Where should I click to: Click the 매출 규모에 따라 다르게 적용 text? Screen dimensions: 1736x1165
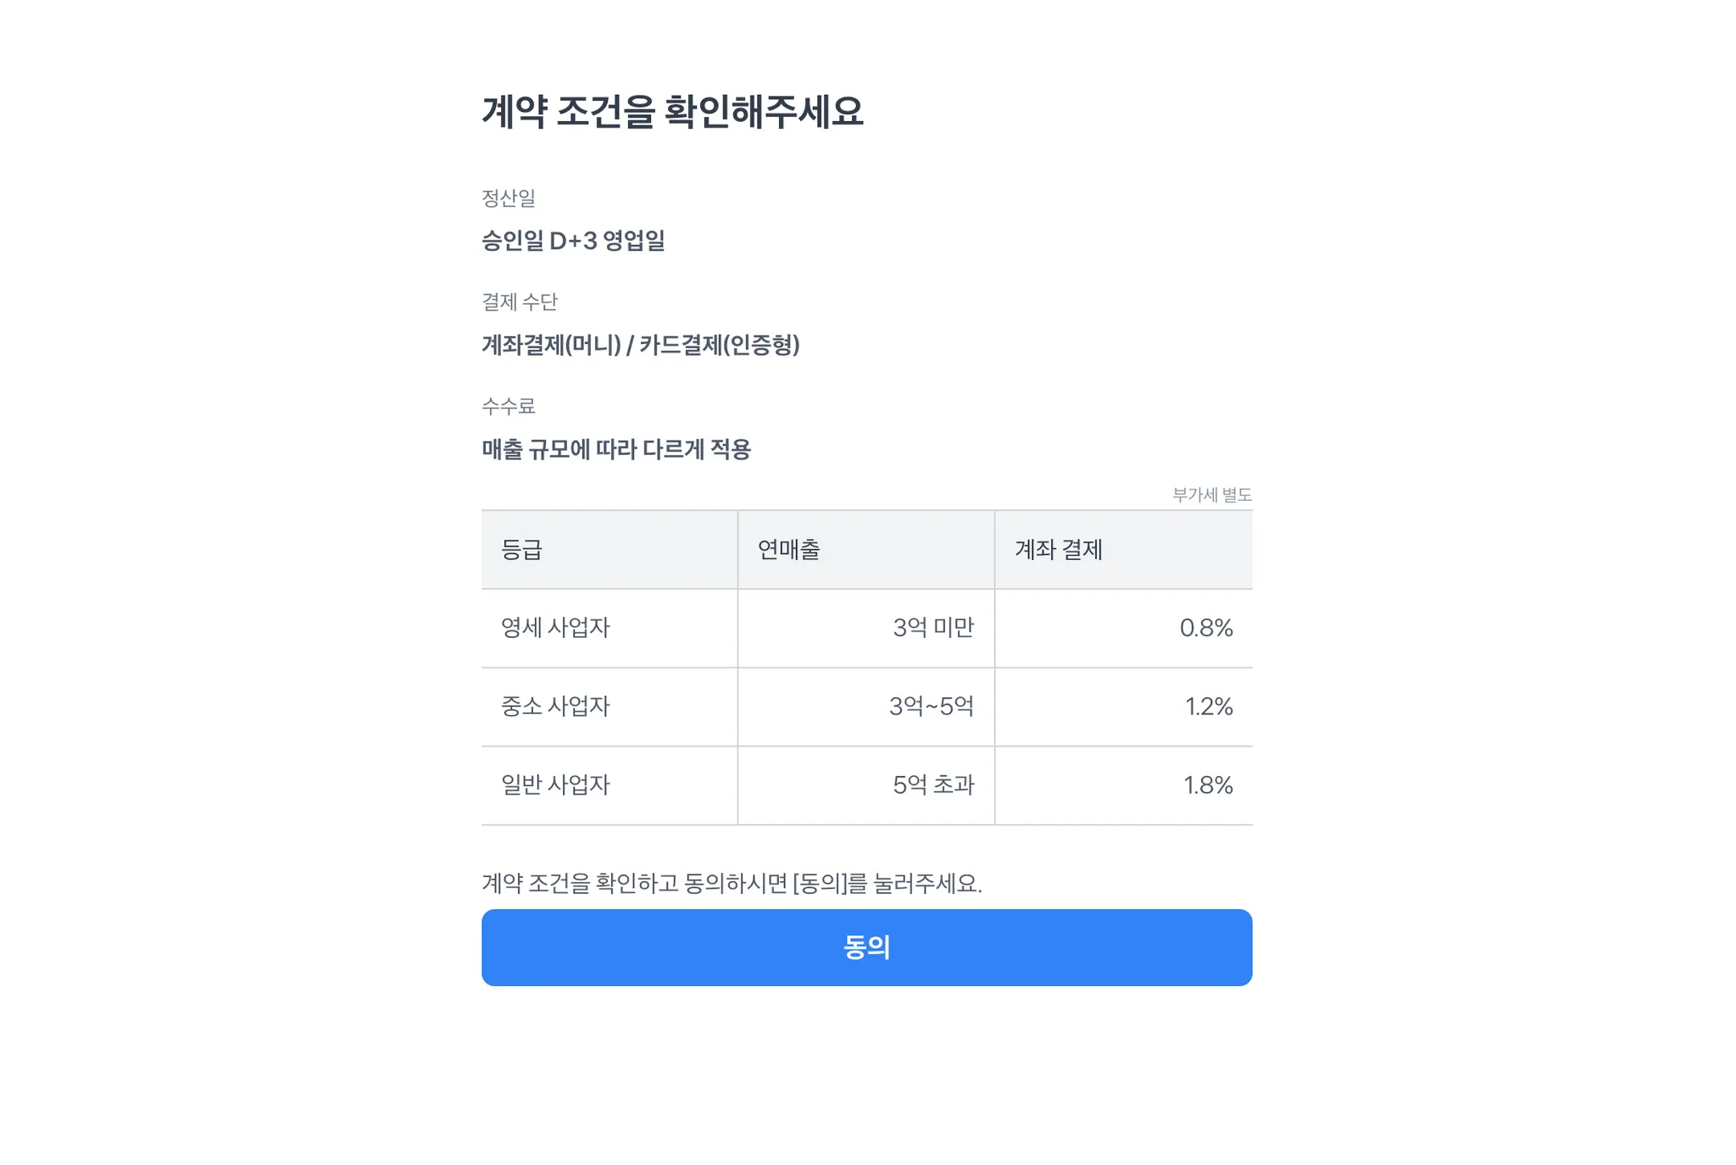[616, 449]
